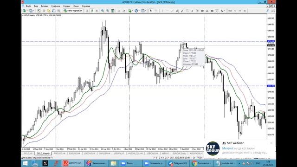Switch to the USDCAD,H4 chart tab

tap(153, 154)
